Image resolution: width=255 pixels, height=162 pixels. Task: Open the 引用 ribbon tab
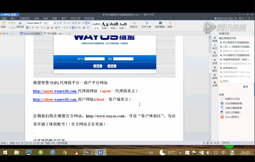tap(36, 18)
